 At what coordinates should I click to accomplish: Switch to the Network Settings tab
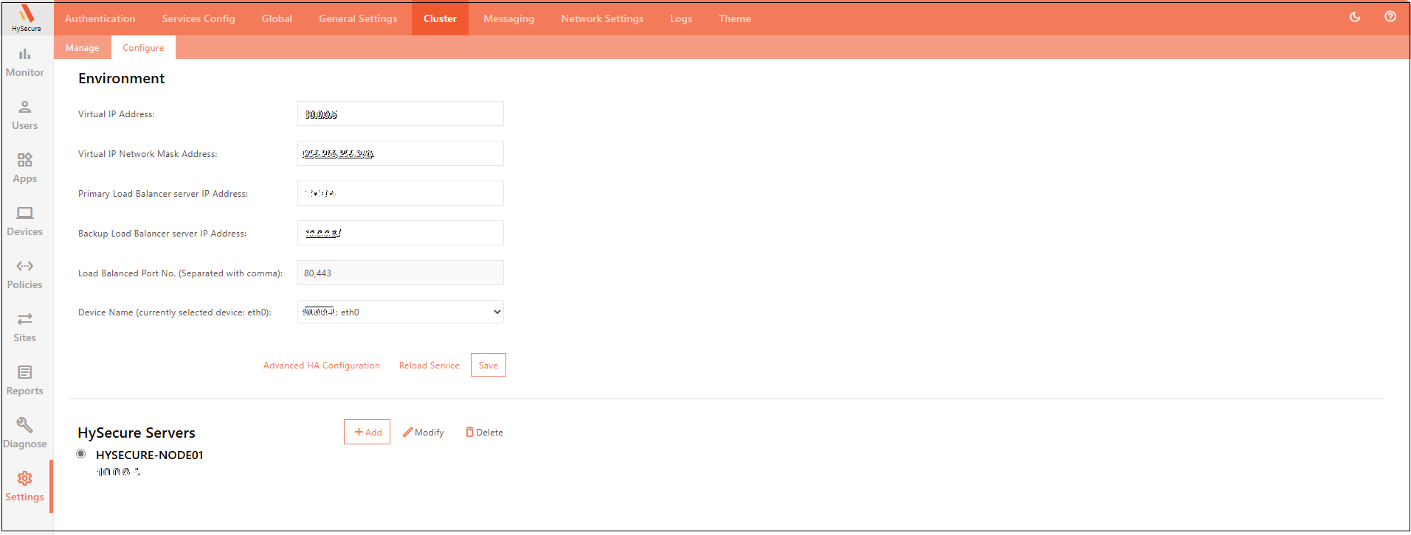601,18
